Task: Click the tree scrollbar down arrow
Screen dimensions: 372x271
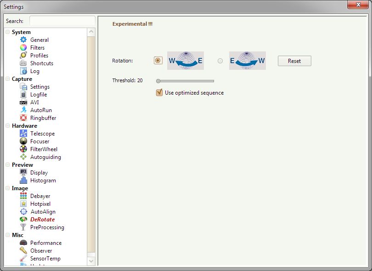Action: coord(91,261)
